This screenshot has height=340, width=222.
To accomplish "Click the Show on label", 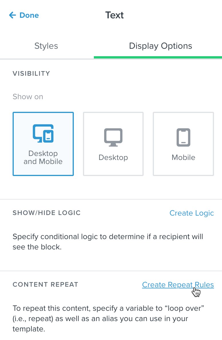I will [x=28, y=97].
